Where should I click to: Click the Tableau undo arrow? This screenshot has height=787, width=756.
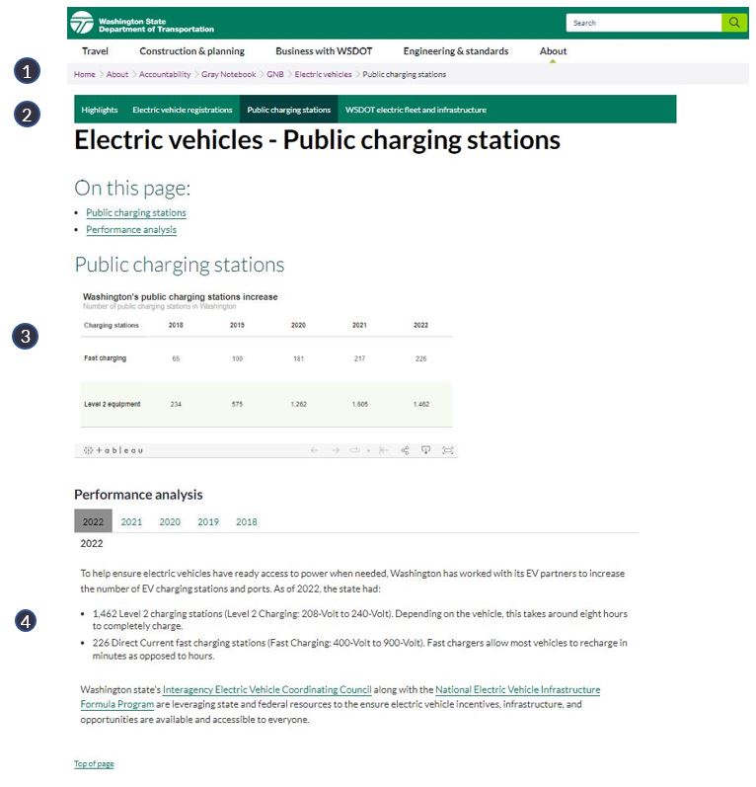pyautogui.click(x=315, y=450)
